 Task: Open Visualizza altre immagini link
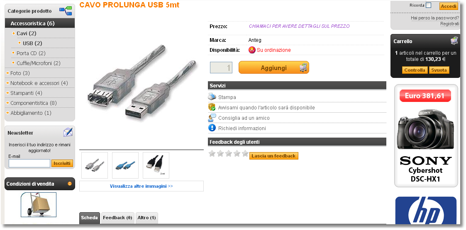coord(142,186)
